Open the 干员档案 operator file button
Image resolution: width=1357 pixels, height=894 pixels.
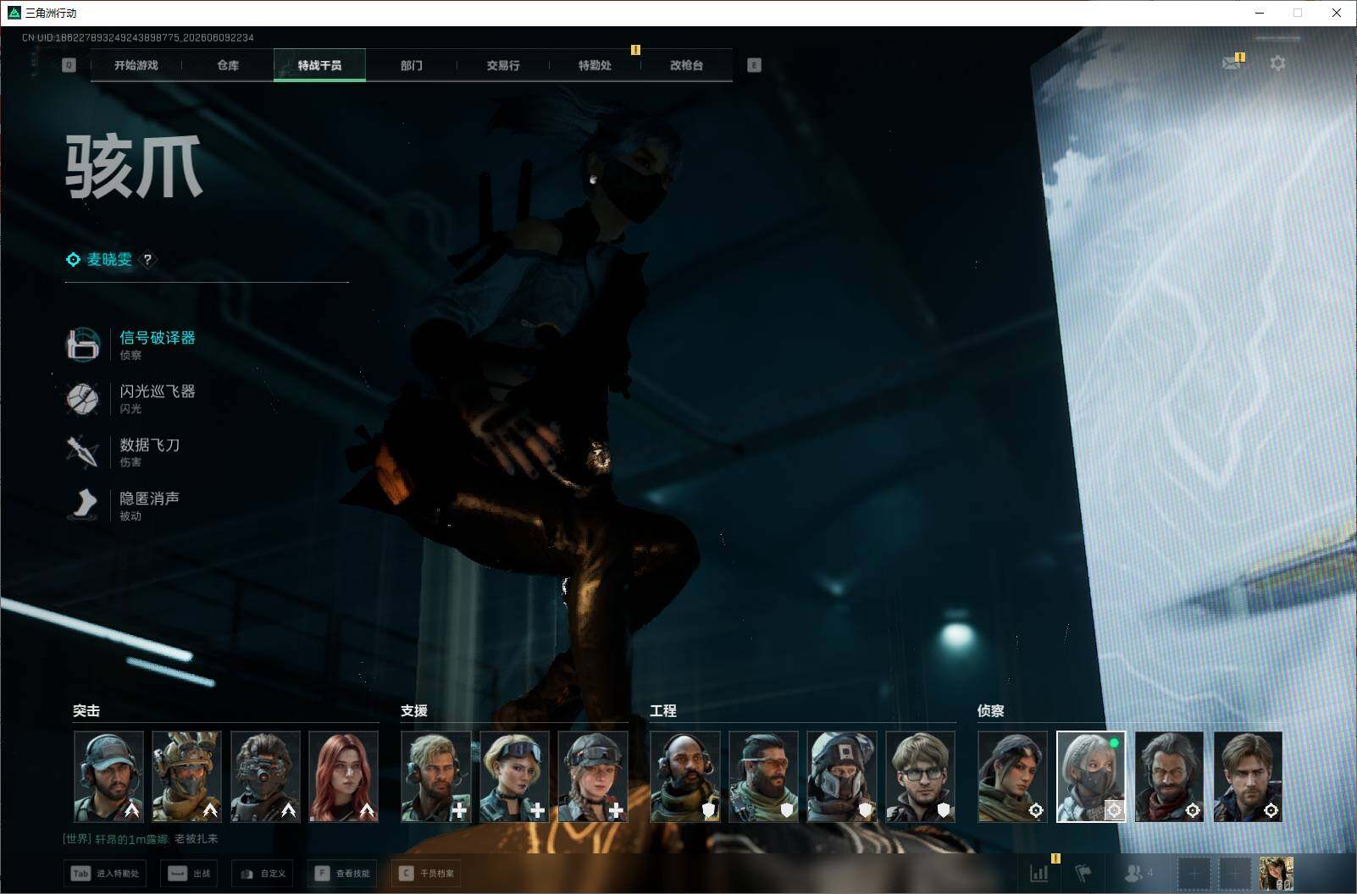click(427, 874)
